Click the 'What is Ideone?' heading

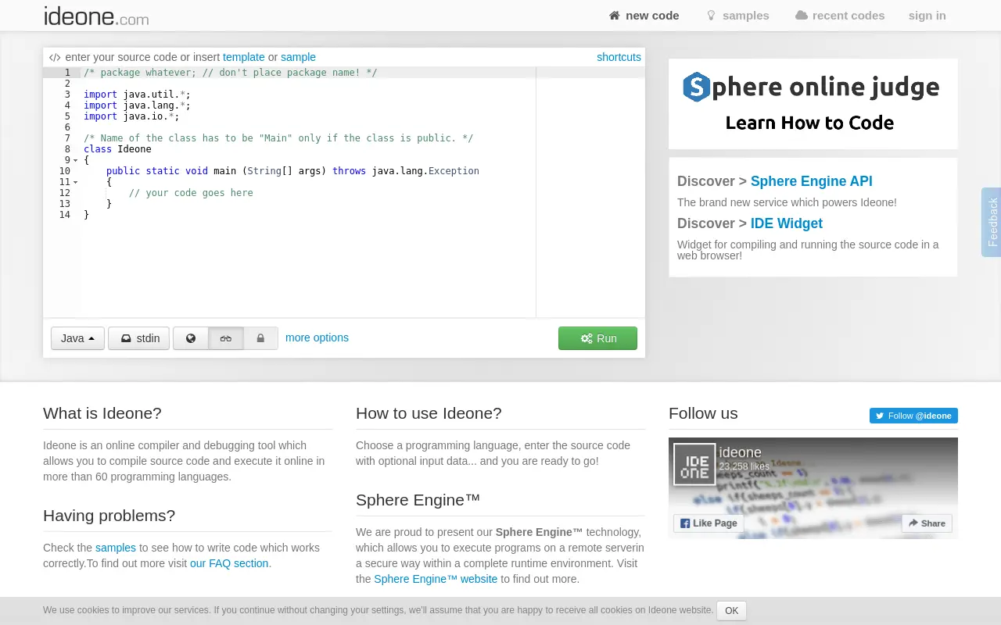(x=102, y=413)
